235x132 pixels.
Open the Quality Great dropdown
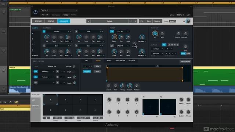pyautogui.click(x=173, y=21)
